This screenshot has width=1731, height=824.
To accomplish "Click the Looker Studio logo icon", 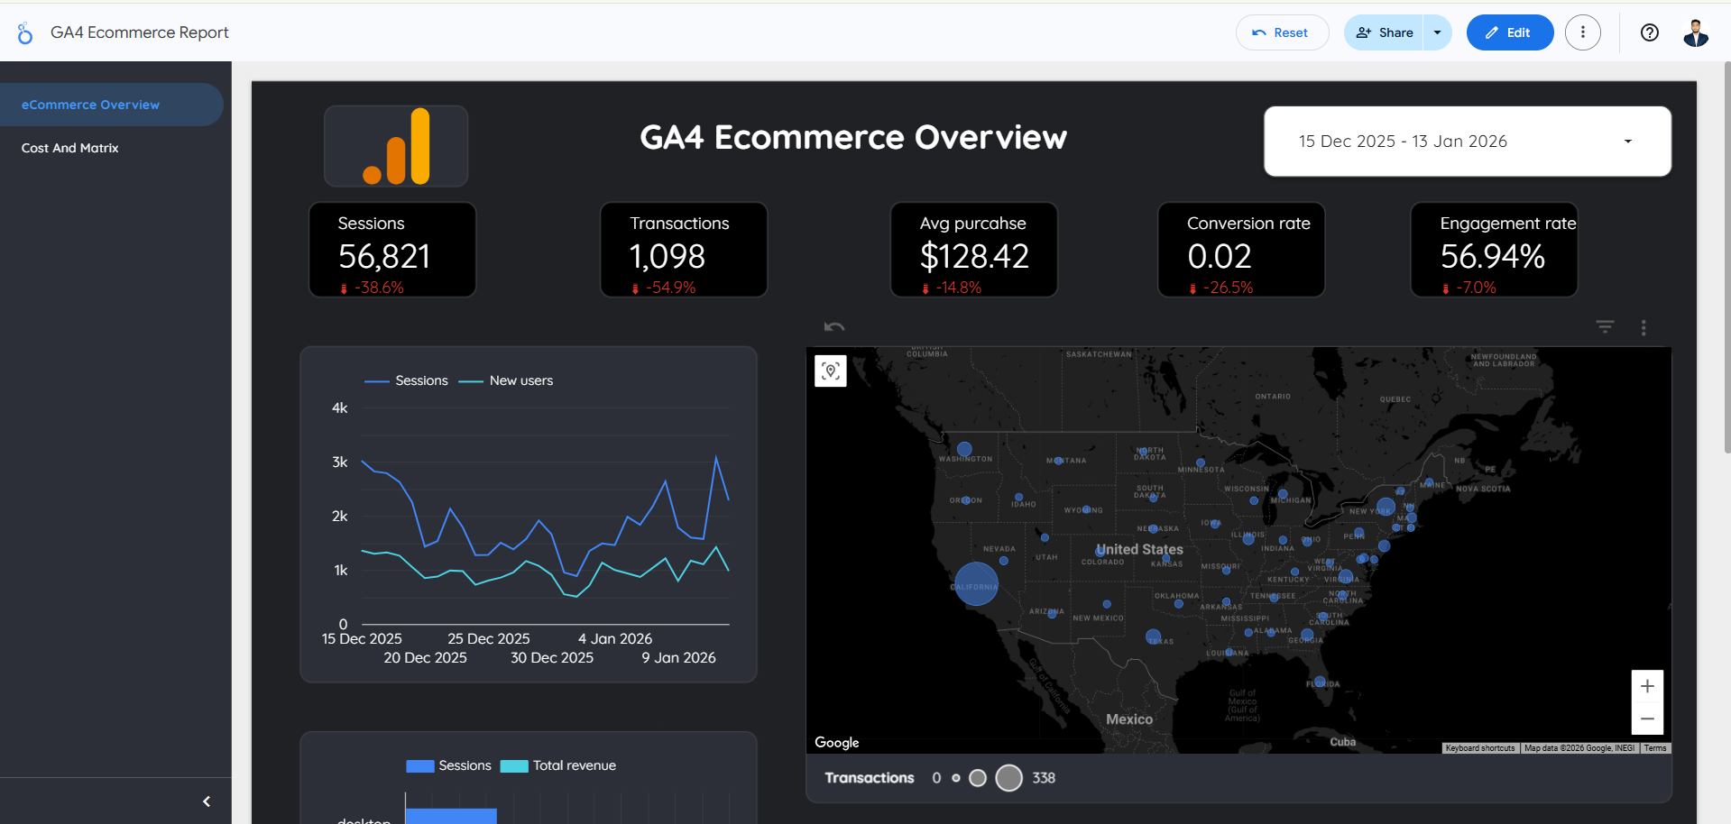I will tap(25, 33).
